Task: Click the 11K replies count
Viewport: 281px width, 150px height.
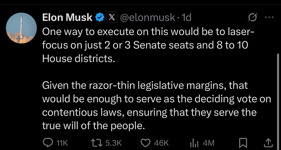Action: 62,143
